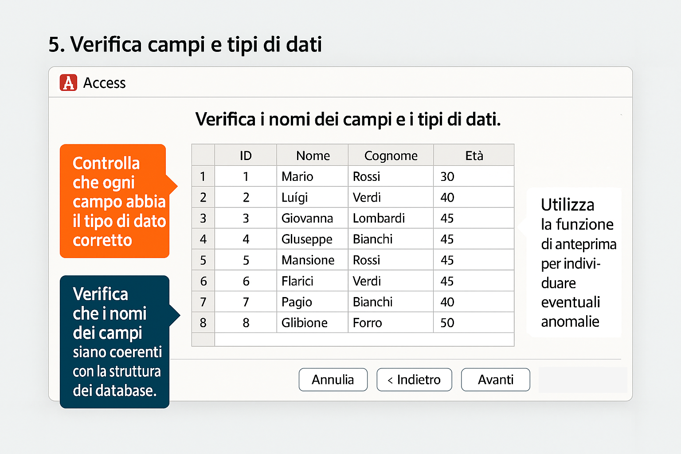
Task: Select the Forro surname cell
Action: tap(390, 322)
